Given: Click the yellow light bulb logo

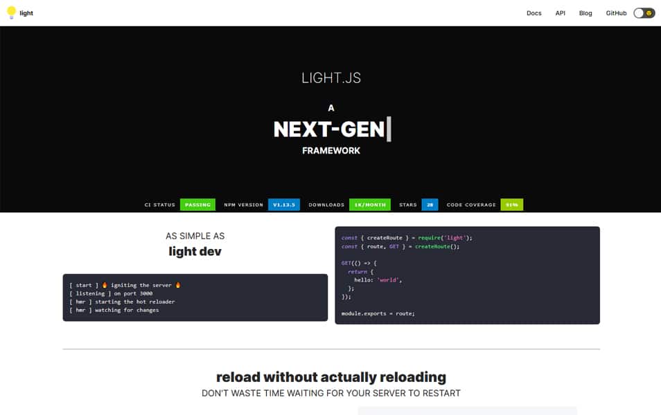Looking at the screenshot, I should click(x=11, y=12).
